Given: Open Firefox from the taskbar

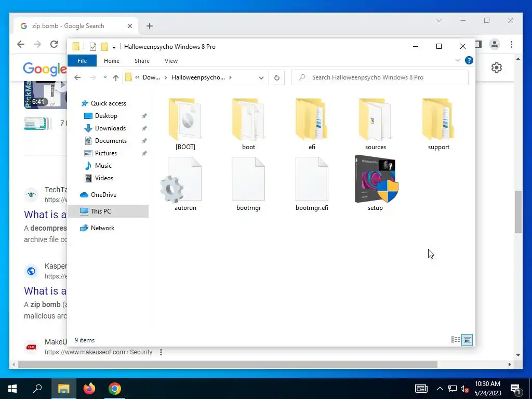Looking at the screenshot, I should pos(89,389).
